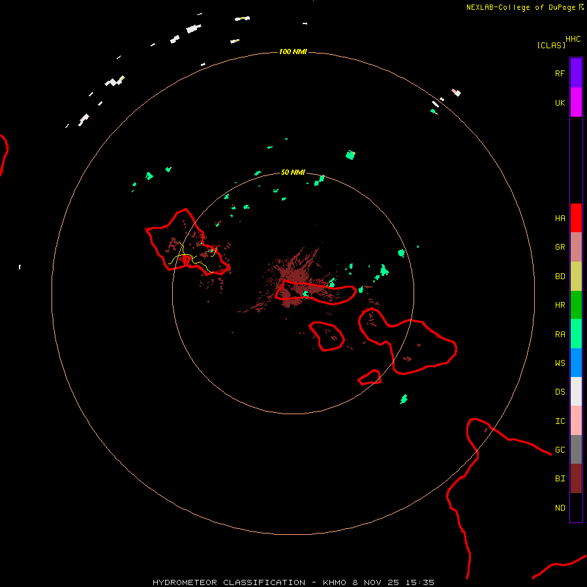Click the '100 NMI' range ring label
Image resolution: width=587 pixels, height=587 pixels.
(x=293, y=52)
